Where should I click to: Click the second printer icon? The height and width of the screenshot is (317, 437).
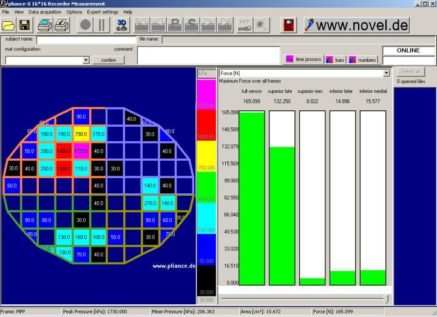click(61, 25)
